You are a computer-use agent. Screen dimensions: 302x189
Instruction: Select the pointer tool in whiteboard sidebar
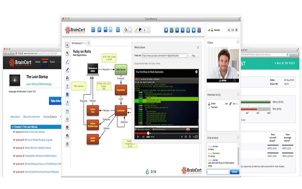[67, 45]
